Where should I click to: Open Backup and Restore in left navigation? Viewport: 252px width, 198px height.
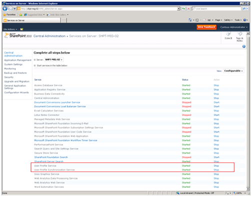point(15,73)
